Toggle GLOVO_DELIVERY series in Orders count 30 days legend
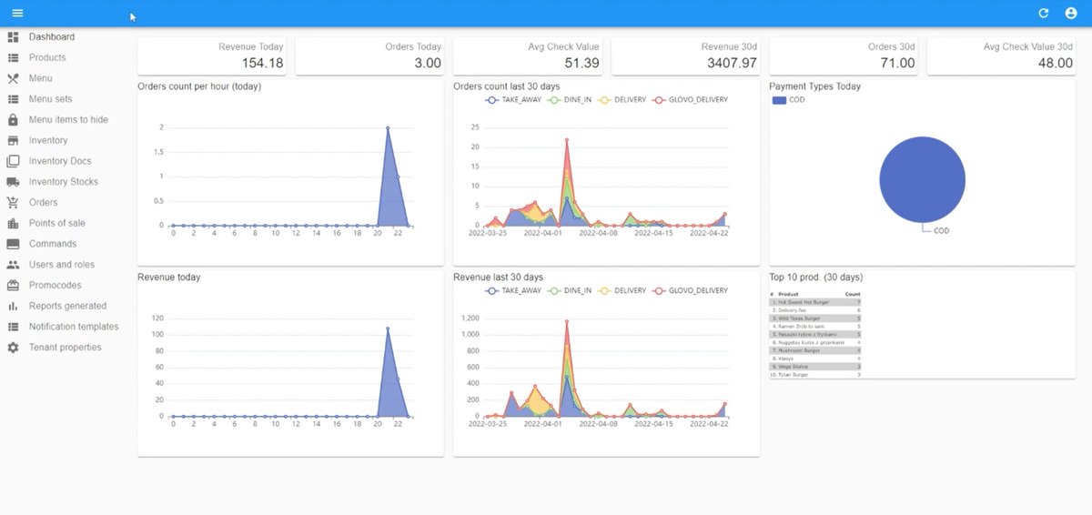The image size is (1092, 515). (690, 100)
